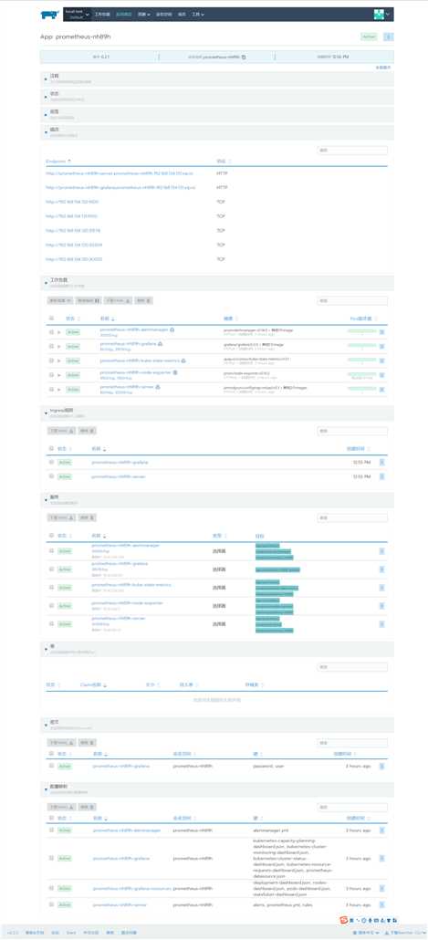Copy the prometheus-nh89h namespace name
The width and height of the screenshot is (428, 940).
244,57
